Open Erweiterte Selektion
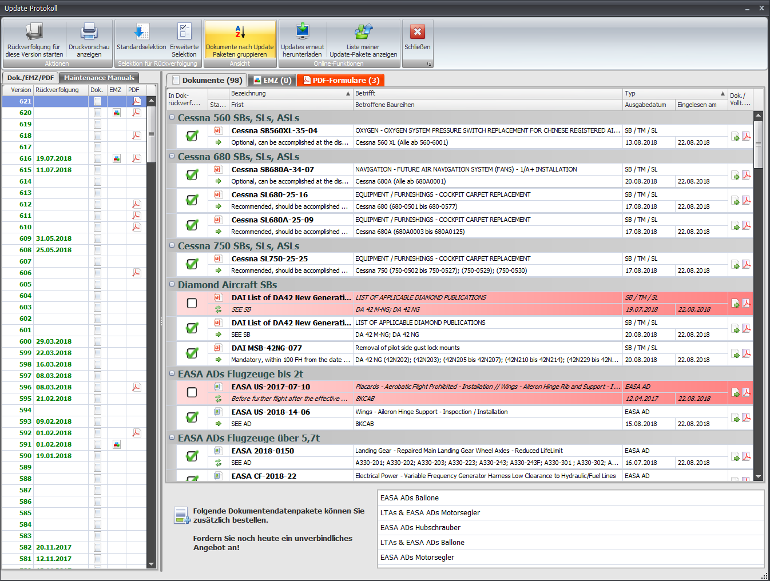Viewport: 770px width, 581px height. [x=184, y=40]
